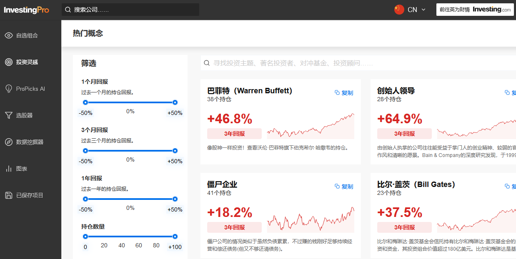Click 3个月回报 slider right handle
Image resolution: width=516 pixels, height=259 pixels.
tap(175, 151)
